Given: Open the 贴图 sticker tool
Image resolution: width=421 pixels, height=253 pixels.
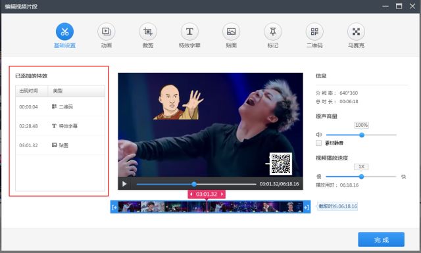Looking at the screenshot, I should point(231,32).
